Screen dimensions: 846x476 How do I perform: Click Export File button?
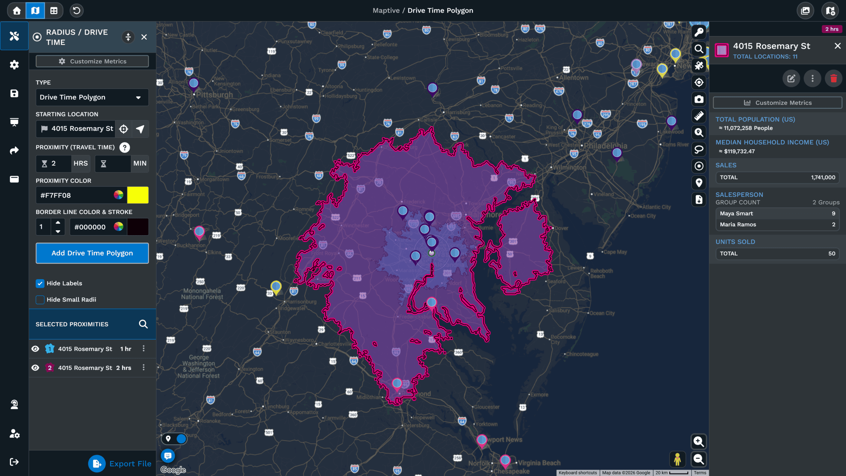coord(120,464)
